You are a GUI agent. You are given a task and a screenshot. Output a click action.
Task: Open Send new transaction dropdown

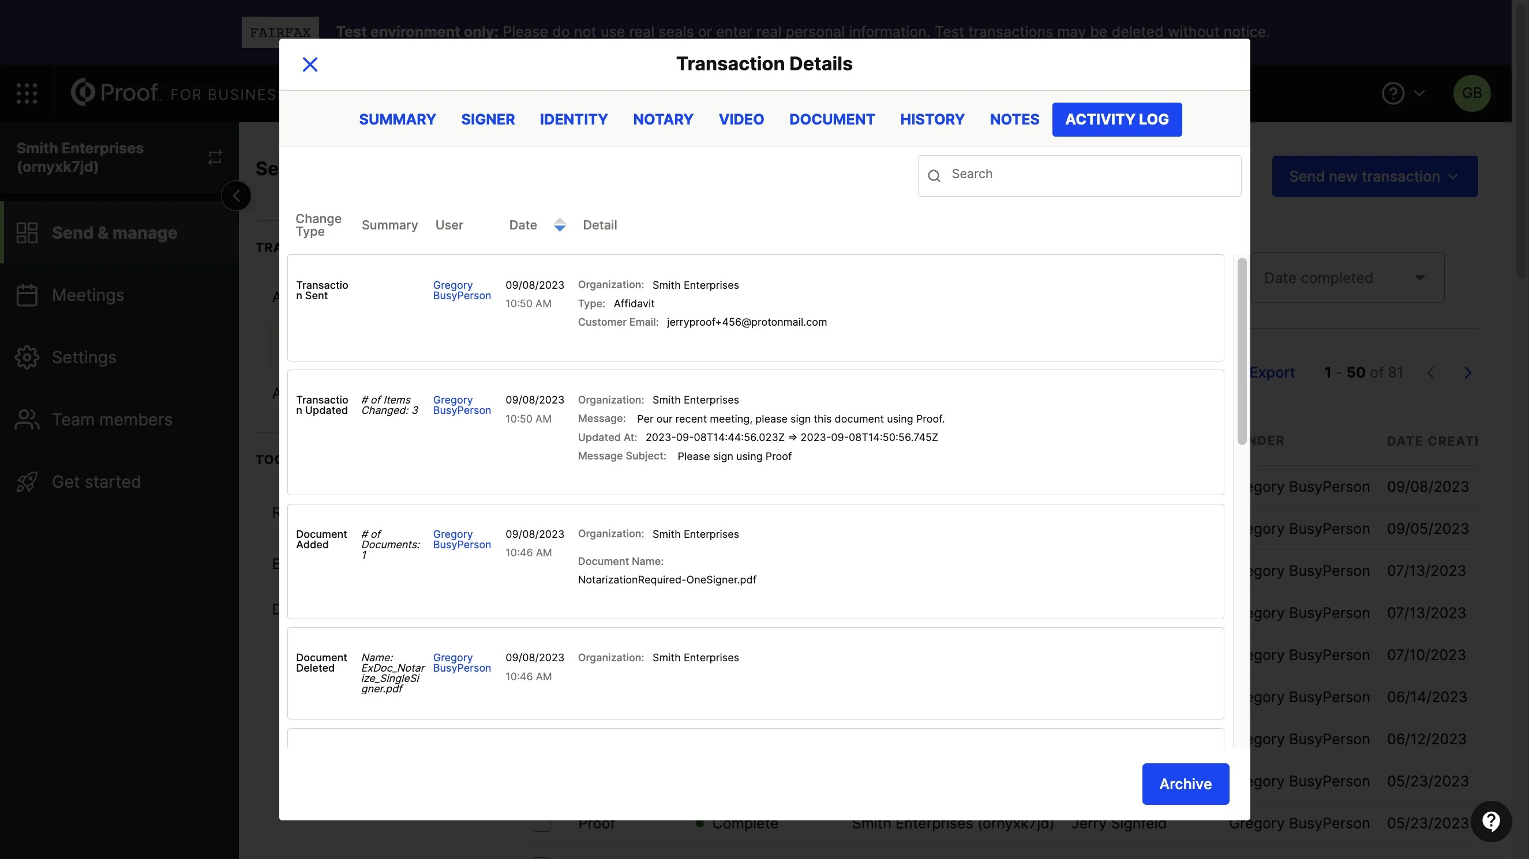point(1375,176)
